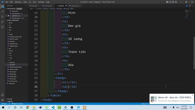Screen dimensions: 195x110
Task: Expand the sass folder
Action: click(10, 48)
